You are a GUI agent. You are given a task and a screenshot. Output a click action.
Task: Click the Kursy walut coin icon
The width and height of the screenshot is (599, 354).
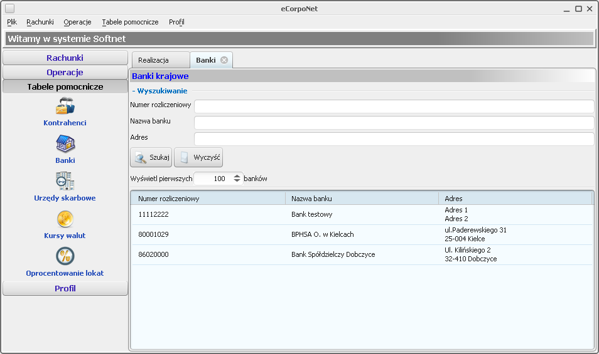click(x=65, y=219)
